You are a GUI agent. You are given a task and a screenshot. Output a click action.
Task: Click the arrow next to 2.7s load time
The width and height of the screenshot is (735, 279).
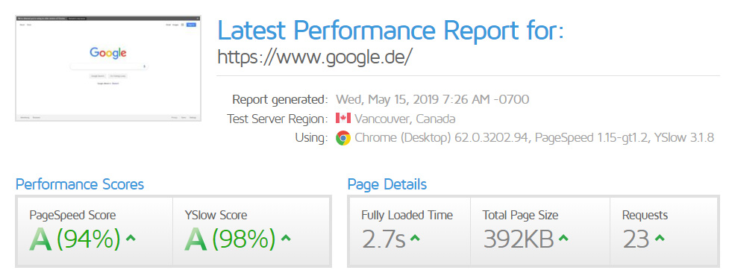coord(415,238)
